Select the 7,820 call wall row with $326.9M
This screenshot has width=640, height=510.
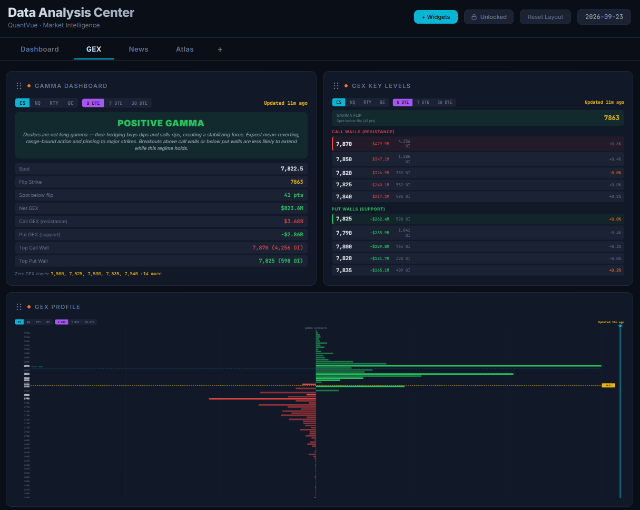(x=478, y=173)
